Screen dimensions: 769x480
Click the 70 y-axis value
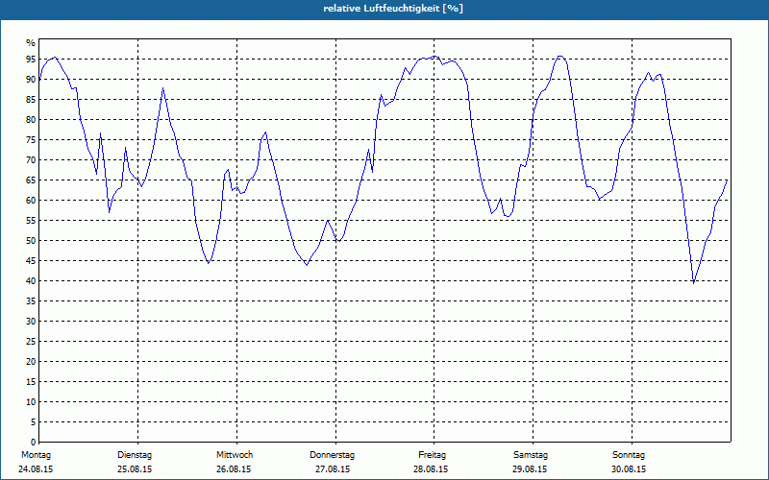pos(31,159)
